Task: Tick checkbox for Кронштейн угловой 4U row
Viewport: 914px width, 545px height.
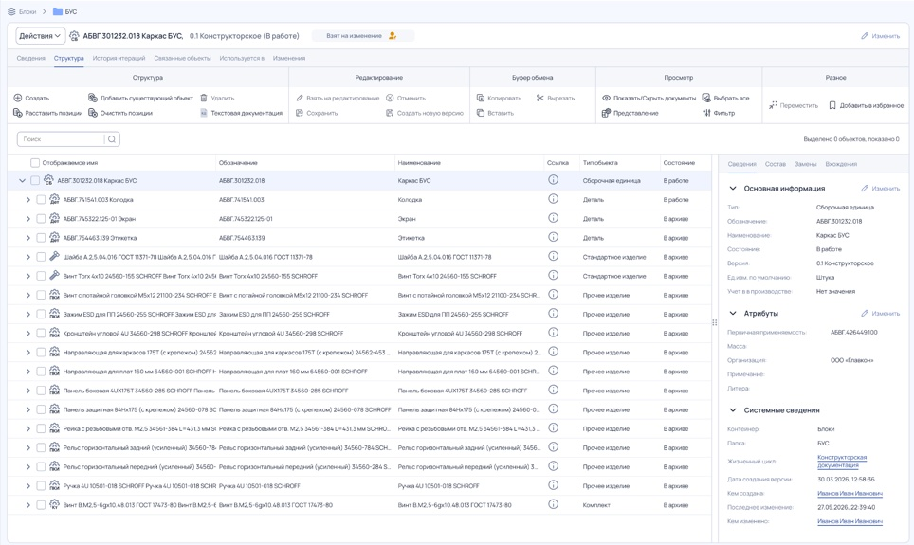Action: pos(41,333)
